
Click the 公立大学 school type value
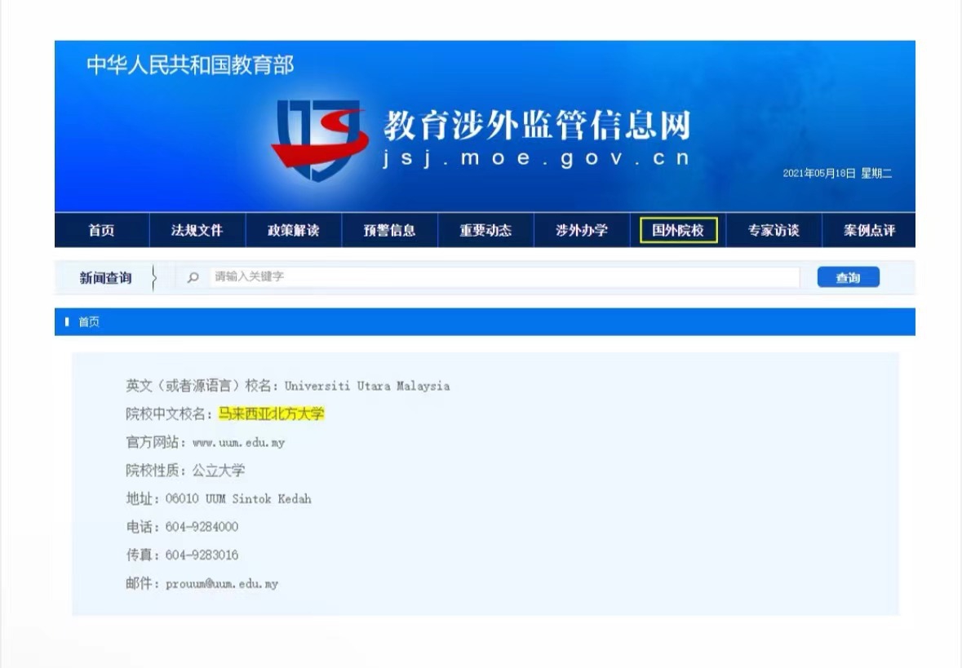point(219,471)
